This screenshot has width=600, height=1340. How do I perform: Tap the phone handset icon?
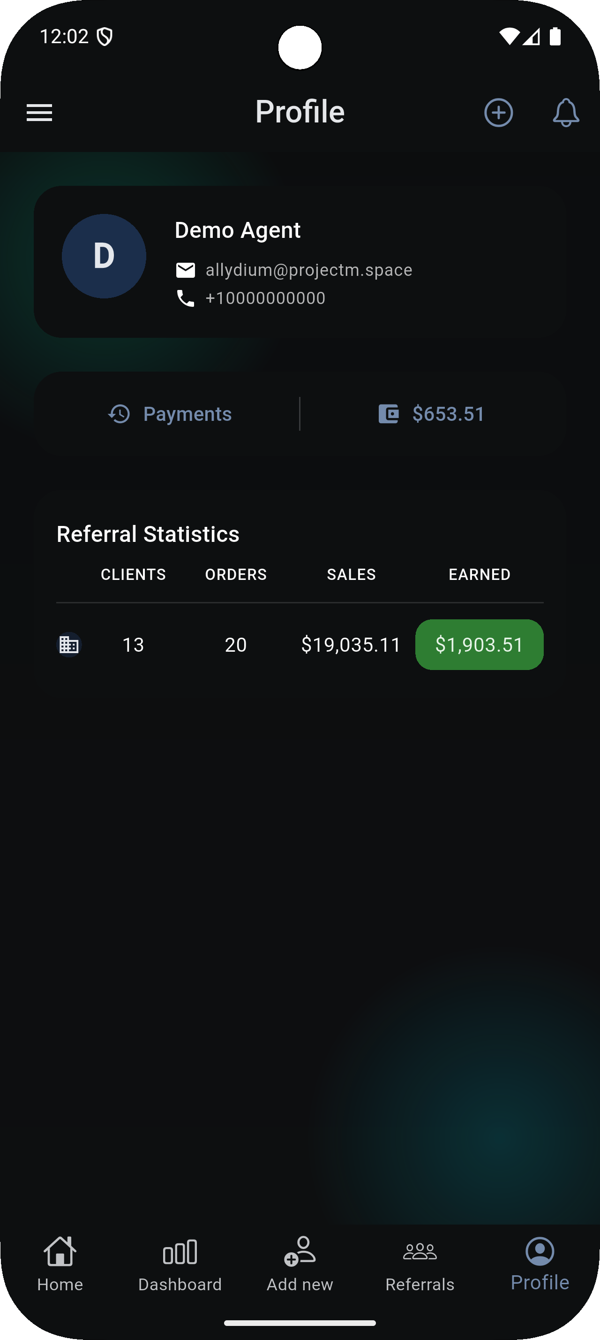point(186,298)
